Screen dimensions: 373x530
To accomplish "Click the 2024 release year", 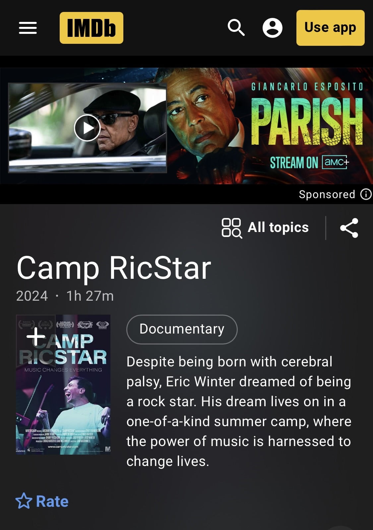I will coord(32,296).
